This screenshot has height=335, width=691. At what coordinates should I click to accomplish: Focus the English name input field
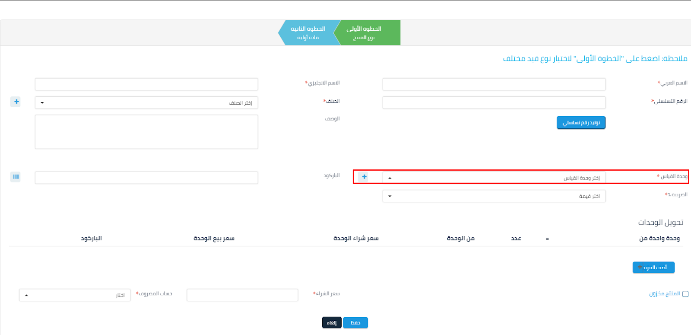tap(146, 84)
